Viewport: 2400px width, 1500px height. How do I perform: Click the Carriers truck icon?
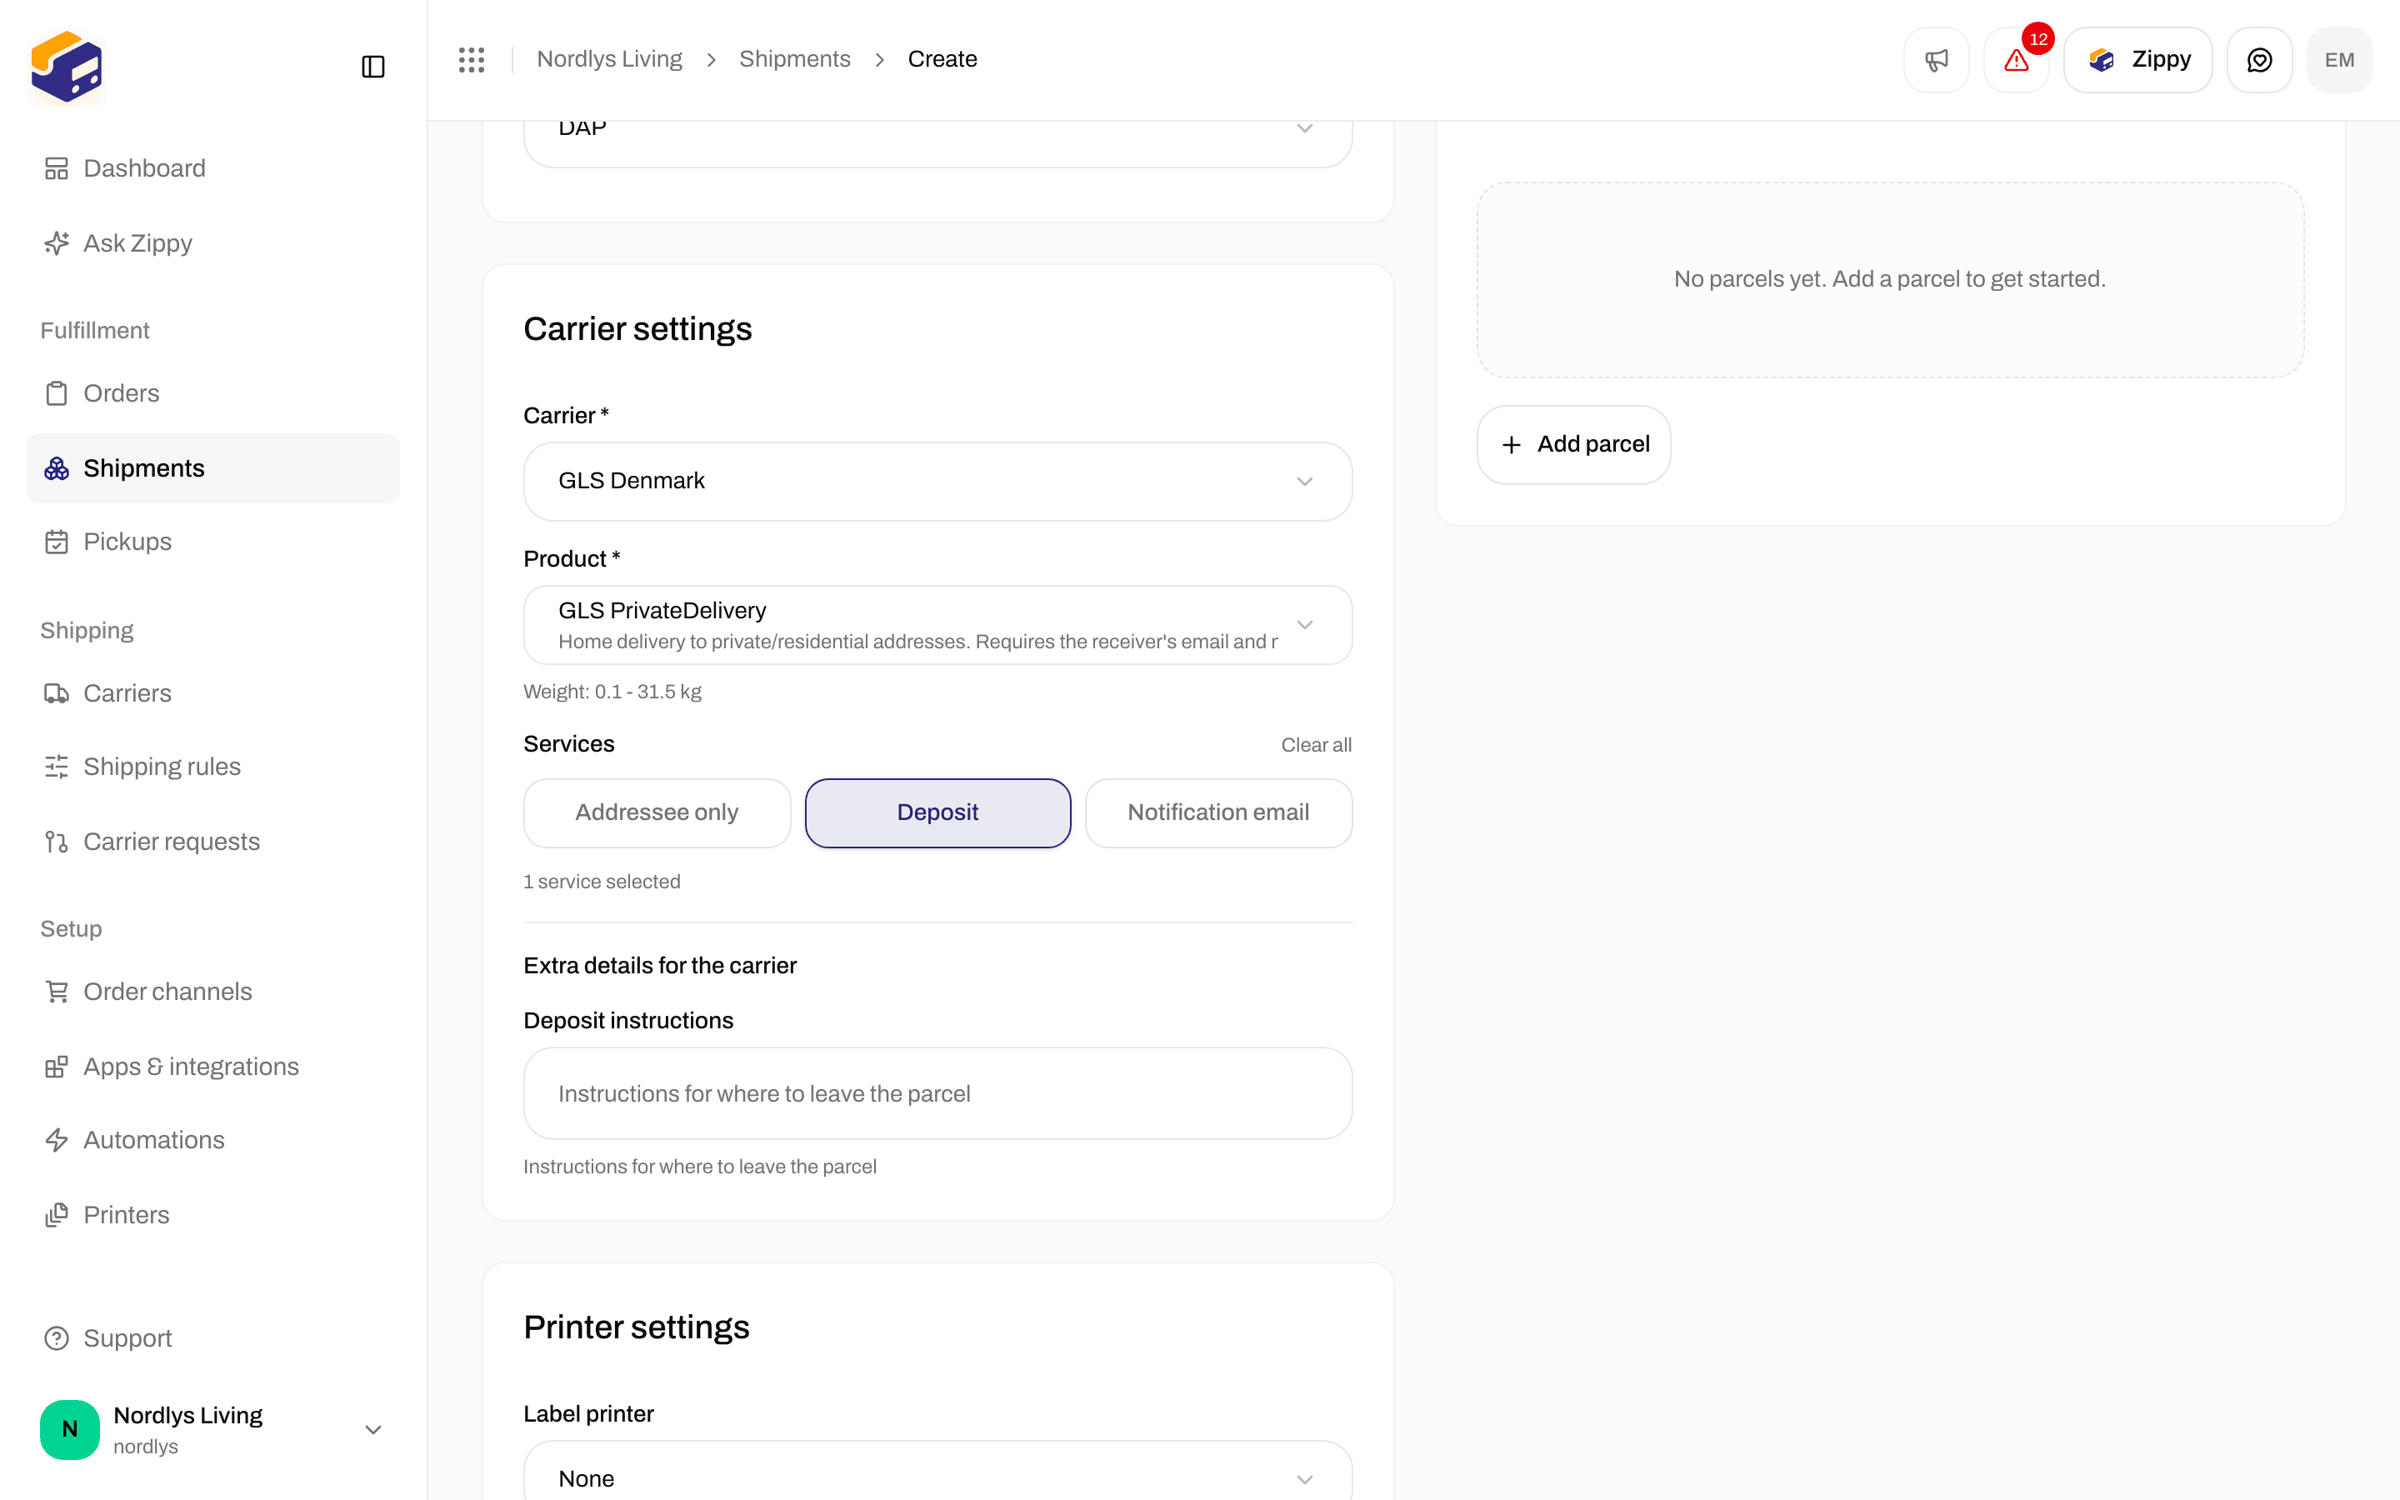[57, 693]
